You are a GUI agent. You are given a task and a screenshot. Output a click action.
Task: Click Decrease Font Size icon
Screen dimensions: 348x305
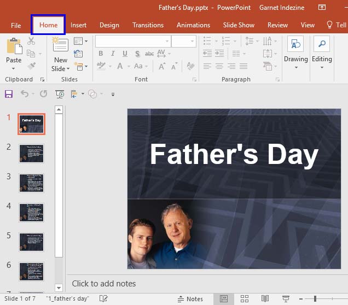point(174,66)
